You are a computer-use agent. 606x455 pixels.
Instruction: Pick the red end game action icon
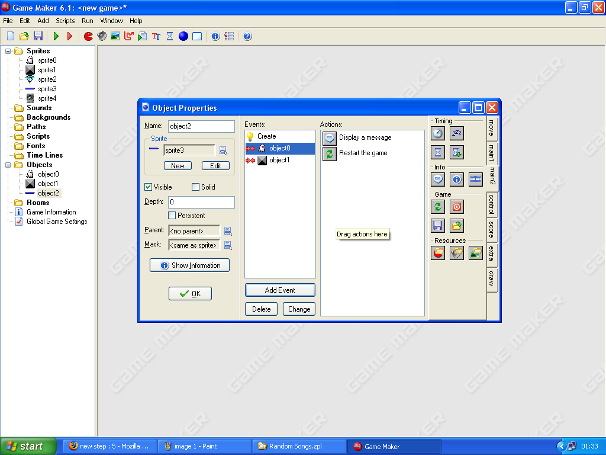(457, 207)
